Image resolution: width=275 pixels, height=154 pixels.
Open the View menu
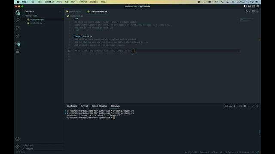59,2
